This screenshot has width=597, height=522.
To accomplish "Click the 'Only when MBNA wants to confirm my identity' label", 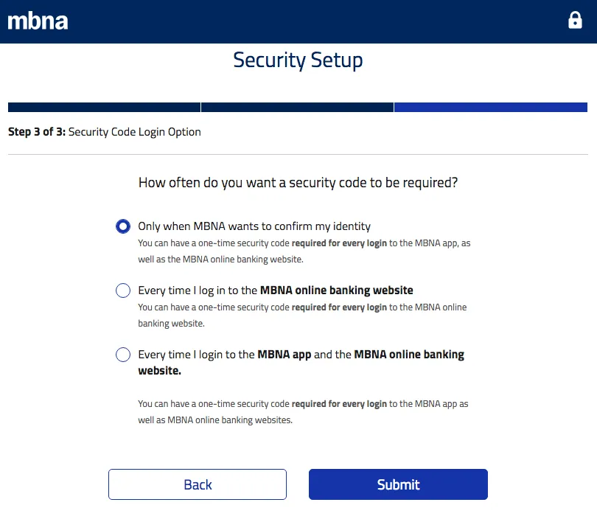I will (x=254, y=226).
